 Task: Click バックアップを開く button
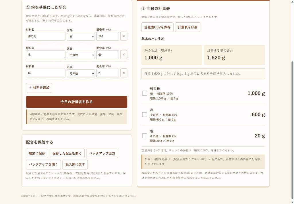pos(43,164)
